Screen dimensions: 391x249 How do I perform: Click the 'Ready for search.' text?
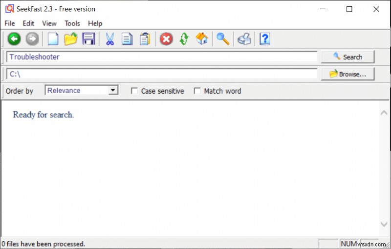(43, 115)
